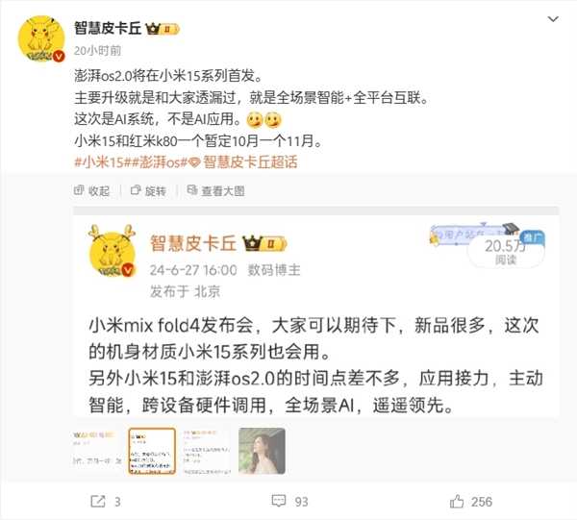The height and width of the screenshot is (520, 577).
Task: Click the antlered Pikachu avatar in embedded post
Action: click(112, 251)
